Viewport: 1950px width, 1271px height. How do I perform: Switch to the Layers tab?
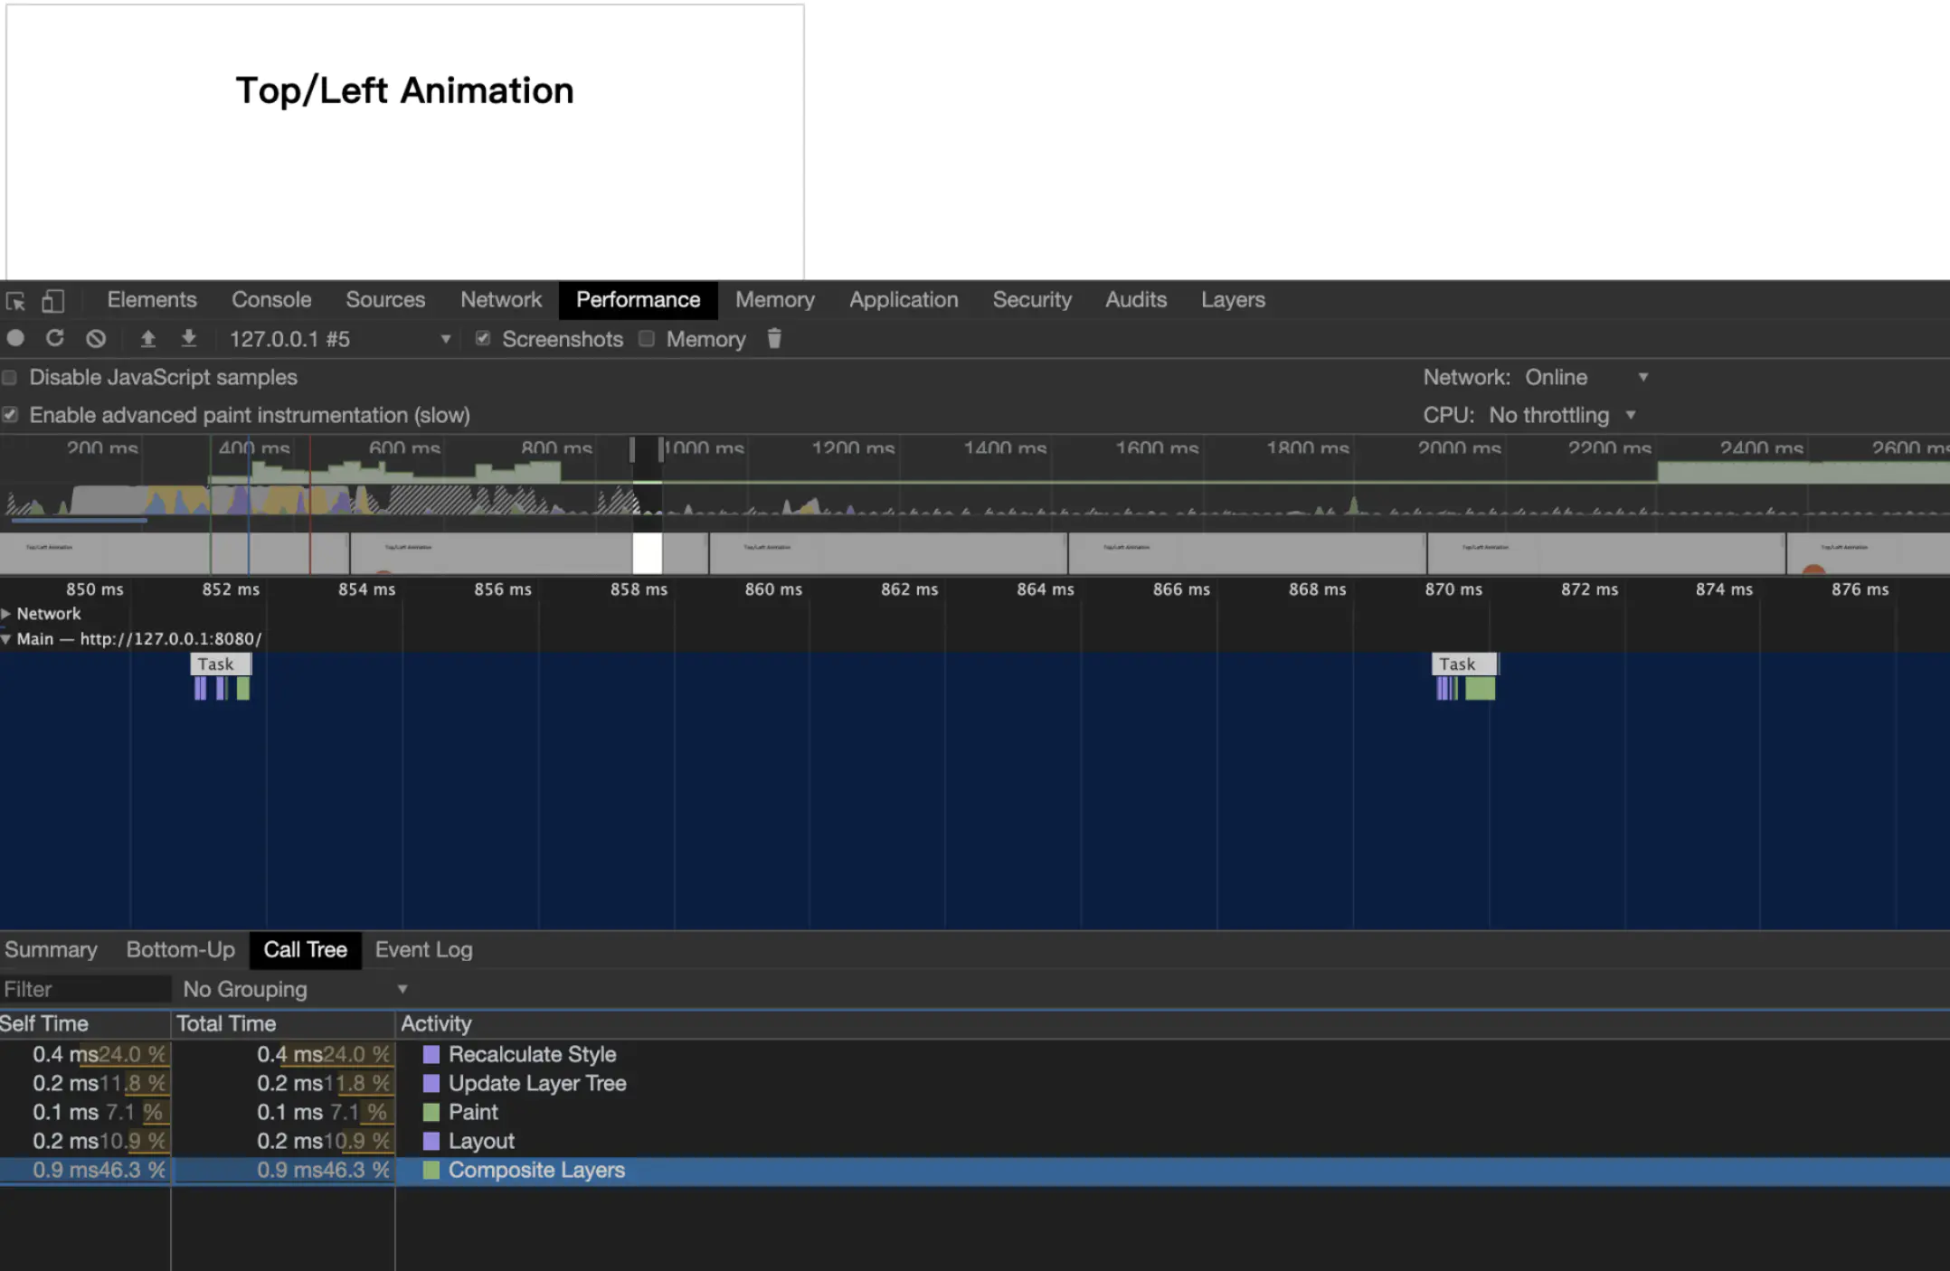pos(1232,300)
